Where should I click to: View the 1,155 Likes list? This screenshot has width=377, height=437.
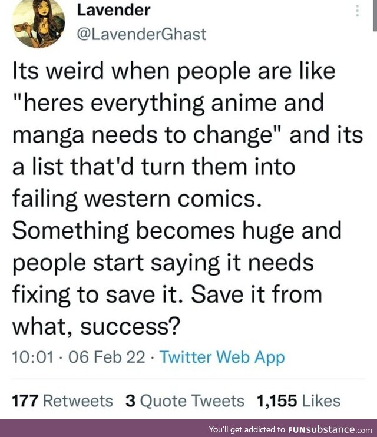pyautogui.click(x=299, y=401)
